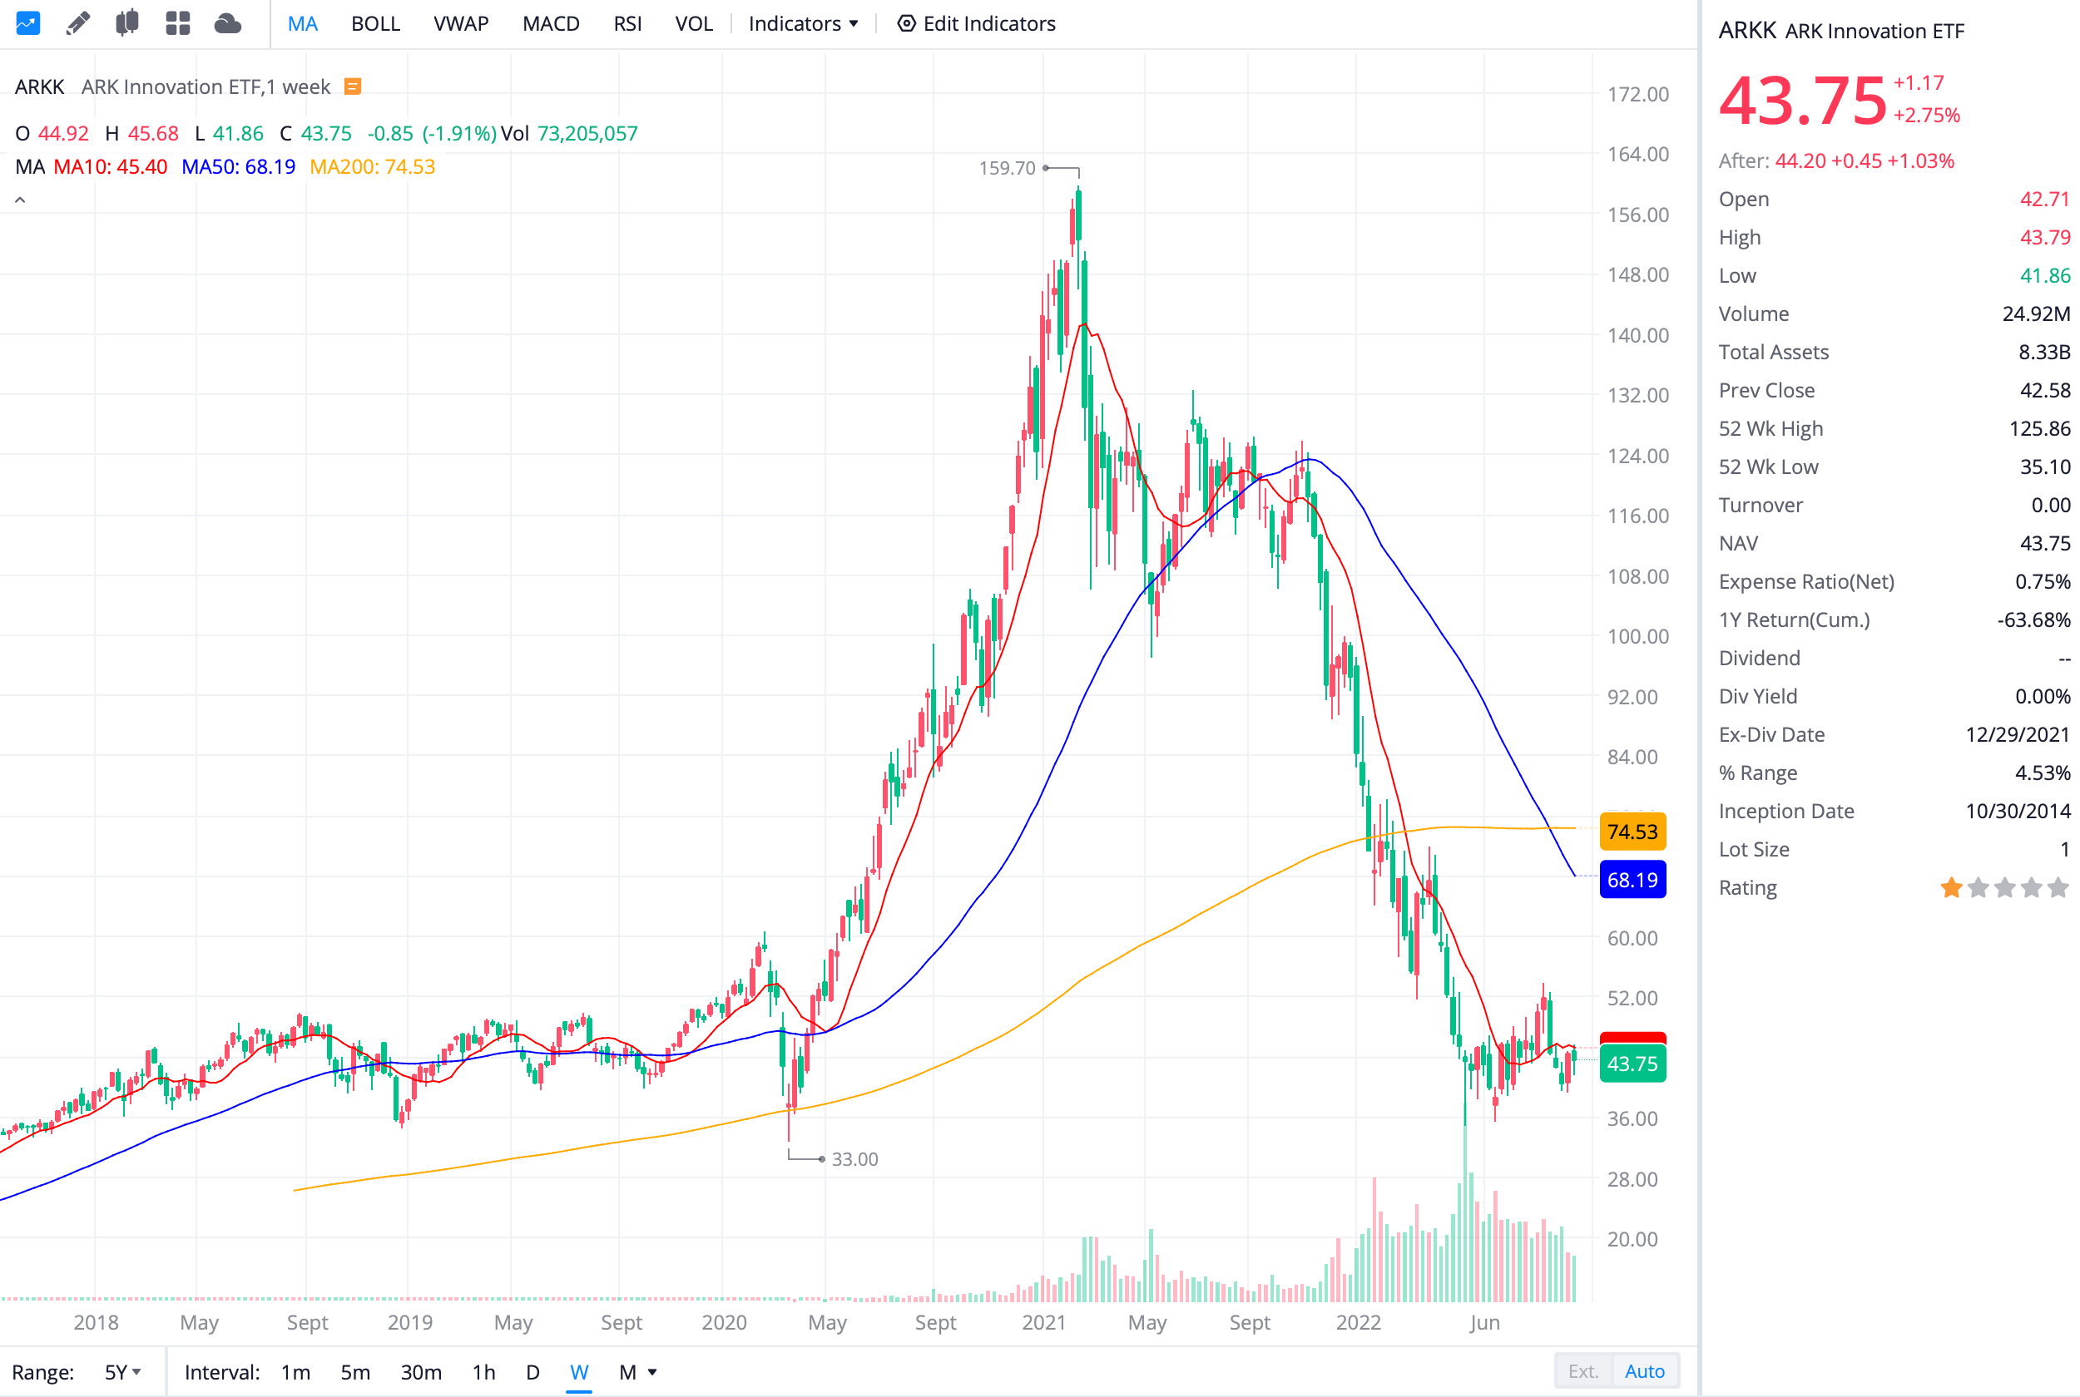Click the blue 68.19 price axis tag
Viewport: 2080px width, 1397px height.
click(1631, 881)
